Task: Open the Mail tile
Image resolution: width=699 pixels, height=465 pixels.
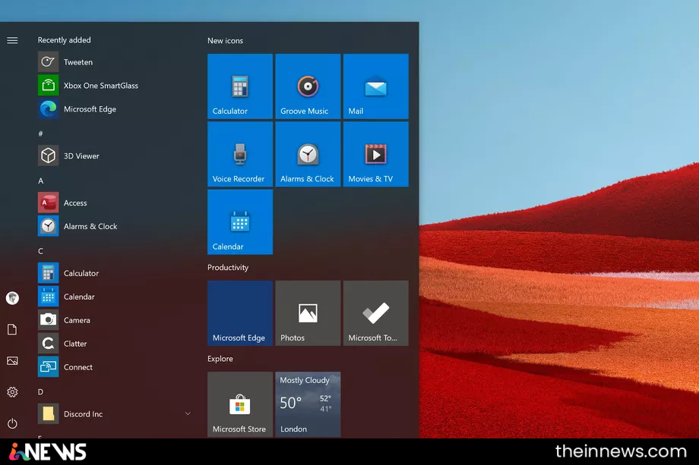Action: (376, 86)
